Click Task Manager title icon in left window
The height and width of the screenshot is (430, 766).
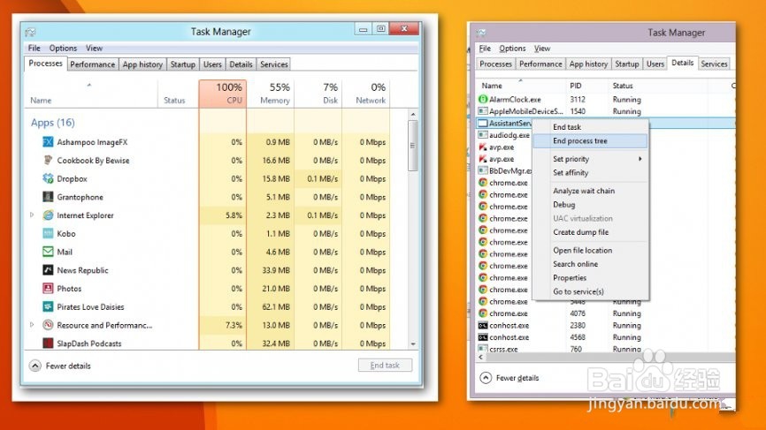tap(30, 32)
